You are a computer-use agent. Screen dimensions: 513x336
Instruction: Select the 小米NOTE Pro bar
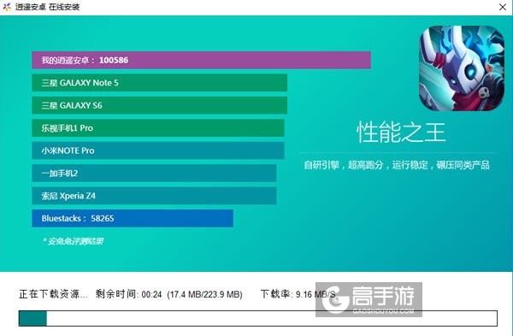[158, 150]
